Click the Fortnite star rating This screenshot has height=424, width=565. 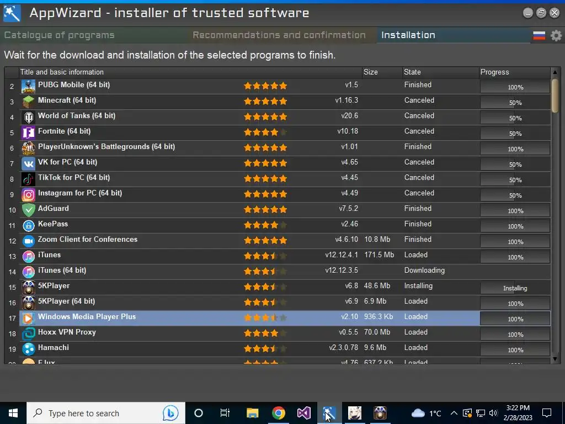(x=265, y=132)
